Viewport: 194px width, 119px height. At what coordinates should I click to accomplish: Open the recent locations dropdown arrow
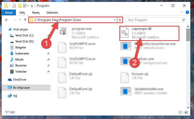[20, 20]
